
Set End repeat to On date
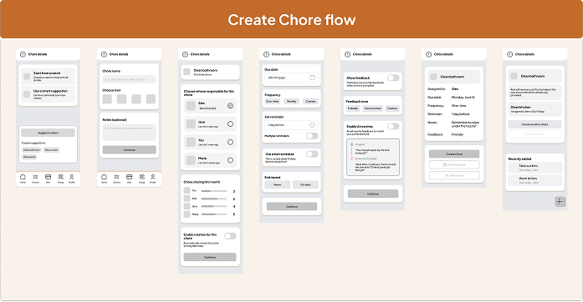pyautogui.click(x=305, y=184)
